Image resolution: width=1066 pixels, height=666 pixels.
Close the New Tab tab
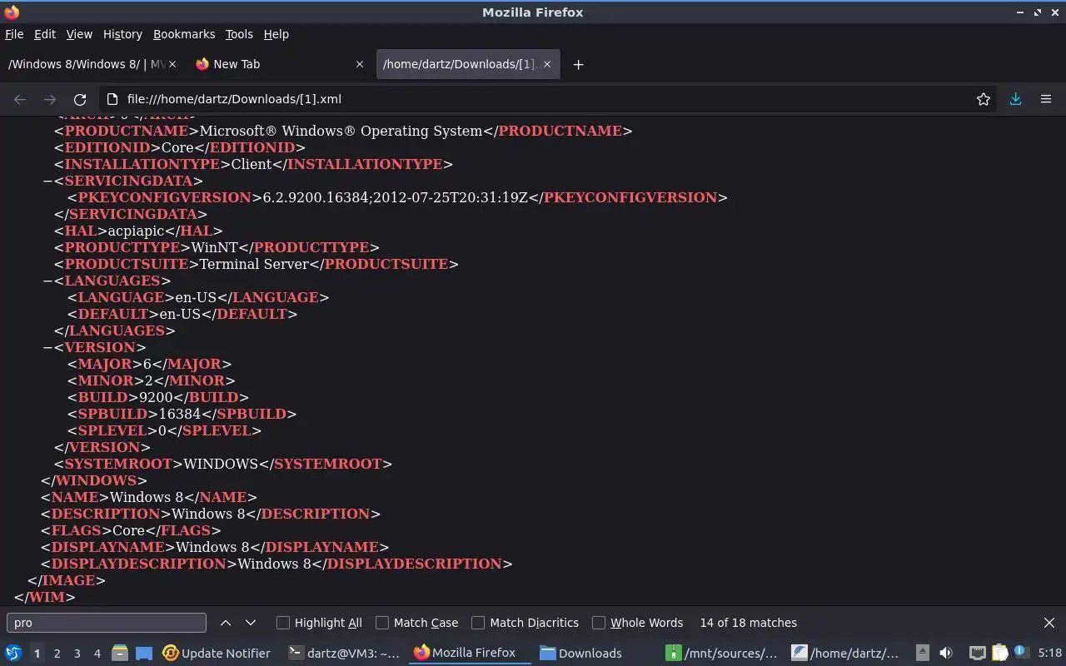pyautogui.click(x=360, y=64)
